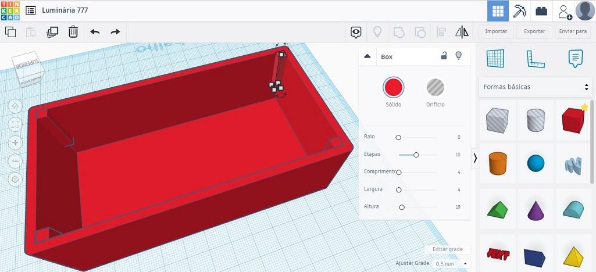Screen dimensions: 596x272
Task: Pick the blue Sphere shape
Action: coord(536,163)
